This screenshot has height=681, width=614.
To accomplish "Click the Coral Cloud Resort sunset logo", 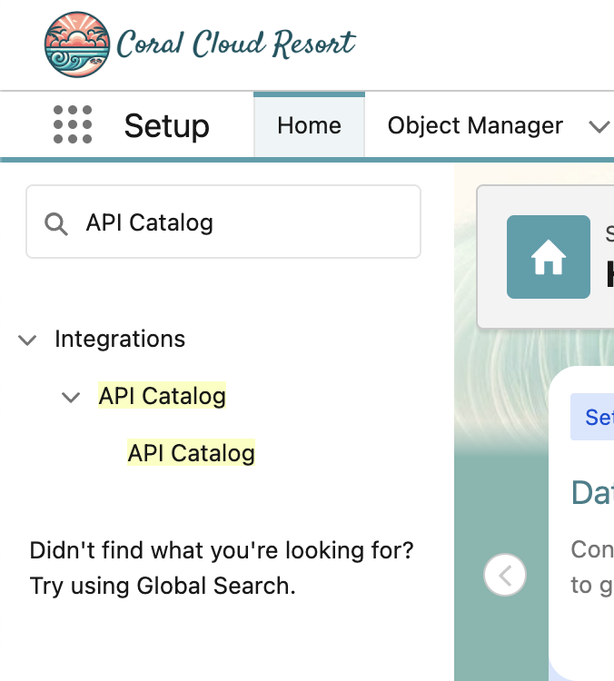I will click(76, 44).
